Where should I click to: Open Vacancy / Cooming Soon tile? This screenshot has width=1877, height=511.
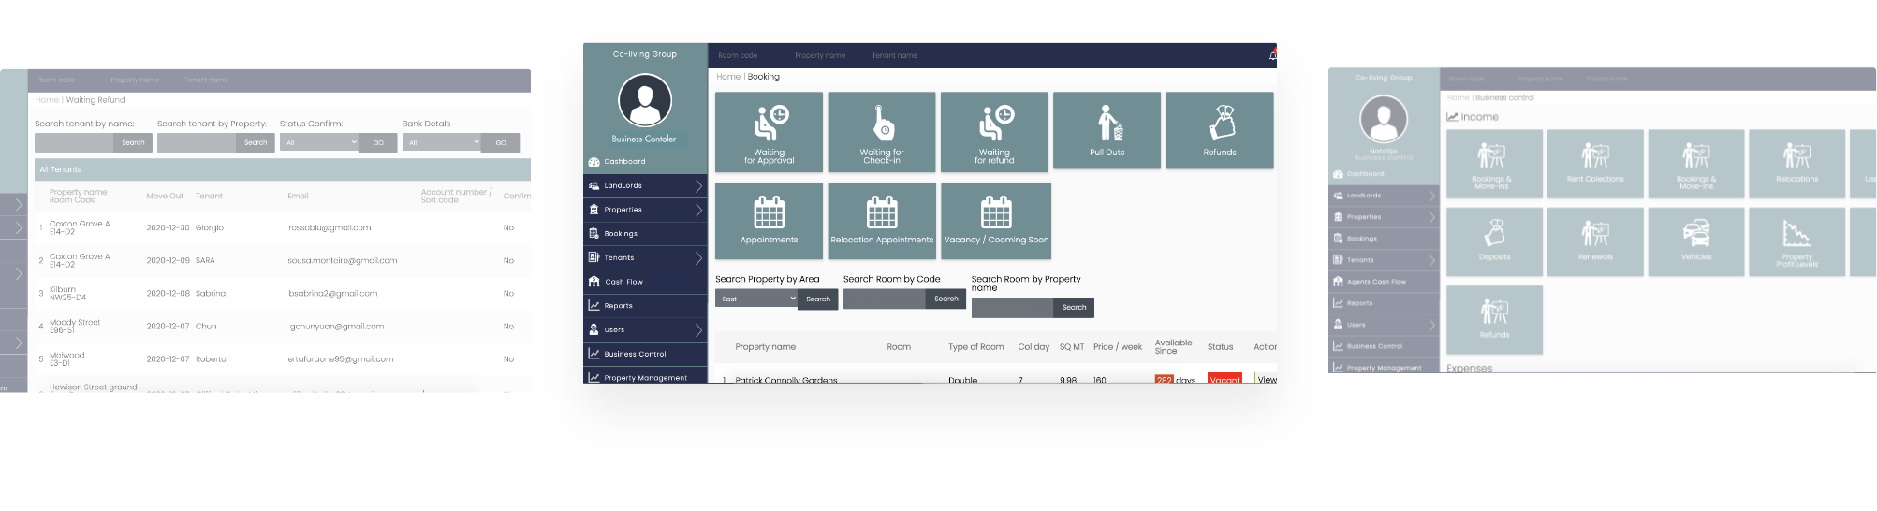pos(995,220)
